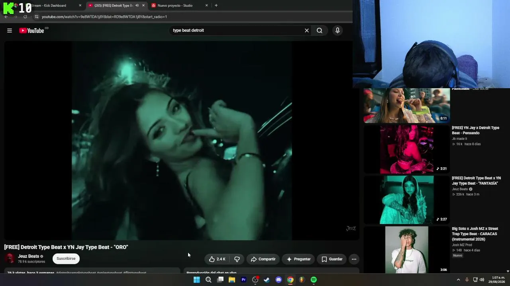This screenshot has width=510, height=286.
Task: Click the main video player to pause
Action: coord(182,141)
